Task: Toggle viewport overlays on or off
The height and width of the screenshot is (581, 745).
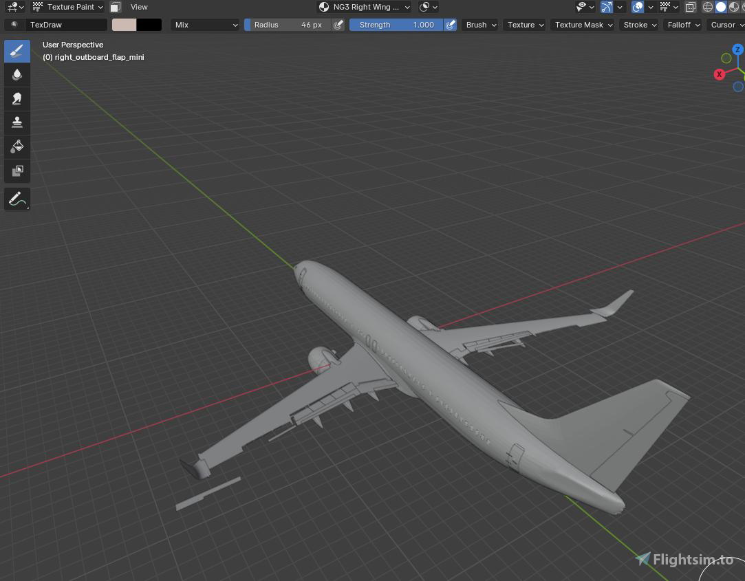Action: 638,7
